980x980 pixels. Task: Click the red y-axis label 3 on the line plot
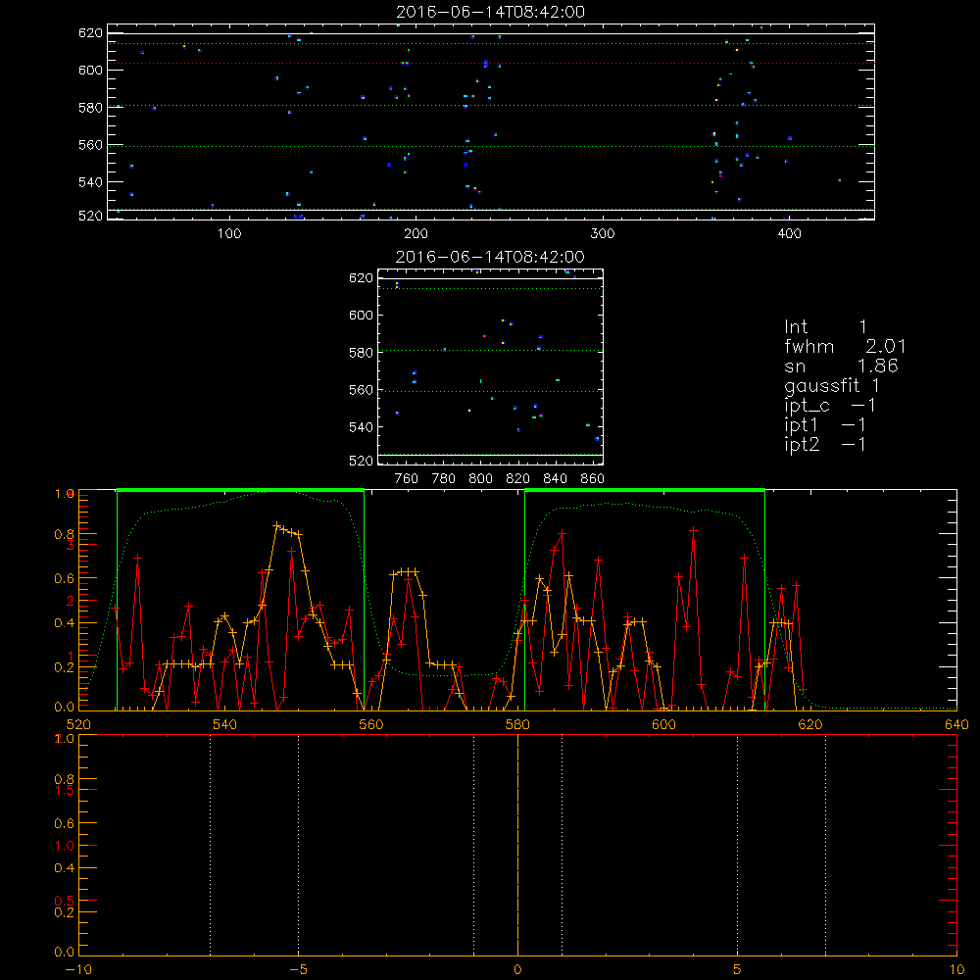pyautogui.click(x=71, y=545)
